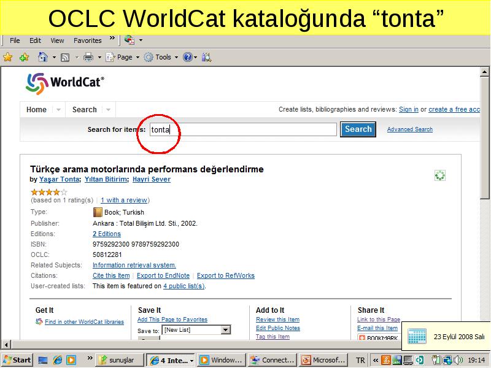Go to the browser Home page icon
The image size is (491, 368).
(x=42, y=57)
